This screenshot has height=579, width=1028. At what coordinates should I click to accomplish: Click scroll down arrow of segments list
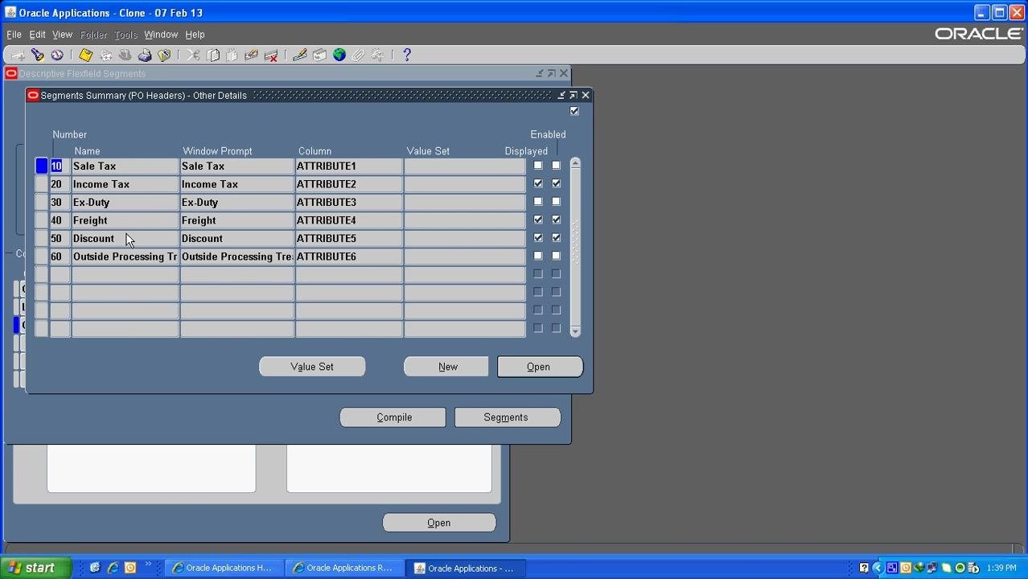tap(575, 331)
